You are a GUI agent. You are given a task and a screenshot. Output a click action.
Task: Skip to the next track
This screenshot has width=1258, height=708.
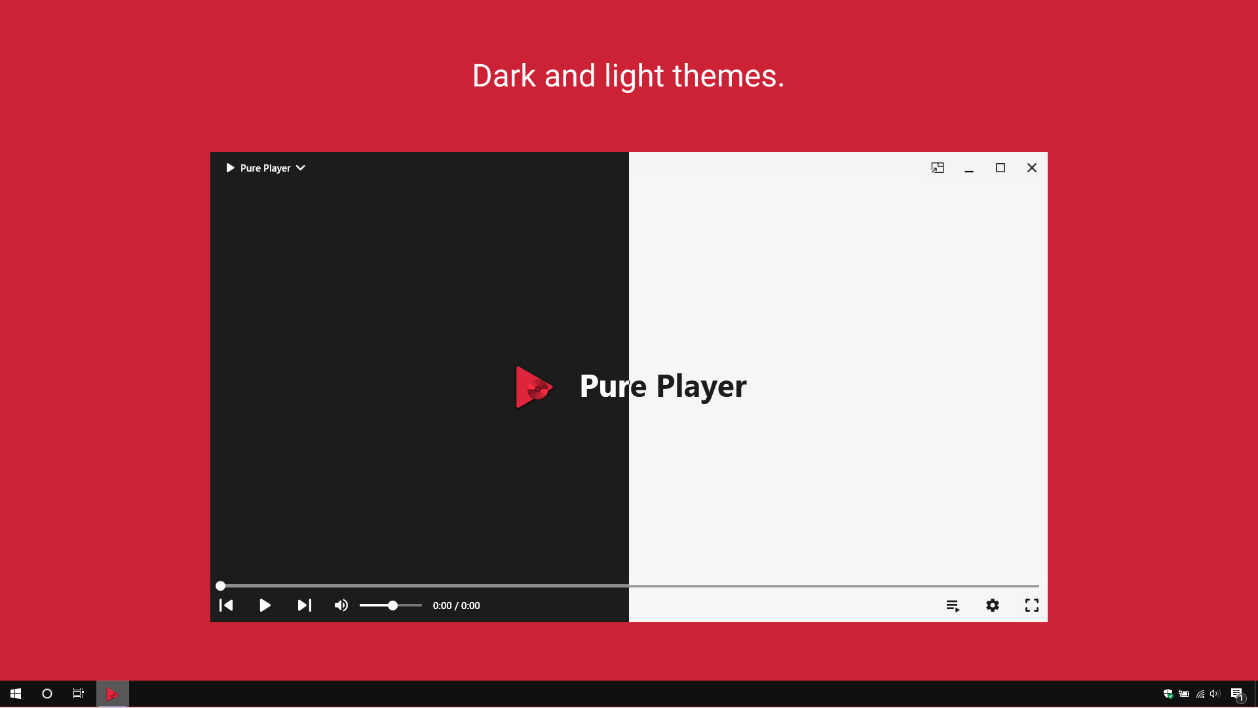(x=305, y=605)
